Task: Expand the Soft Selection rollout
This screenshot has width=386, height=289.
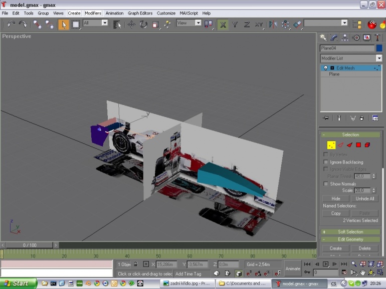Action: [350, 232]
